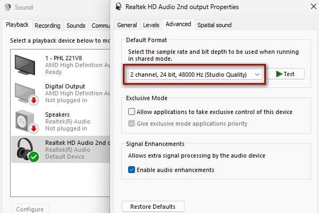319x213 pixels.
Task: Click the Configure button in Sound window
Action: pyautogui.click(x=30, y=209)
